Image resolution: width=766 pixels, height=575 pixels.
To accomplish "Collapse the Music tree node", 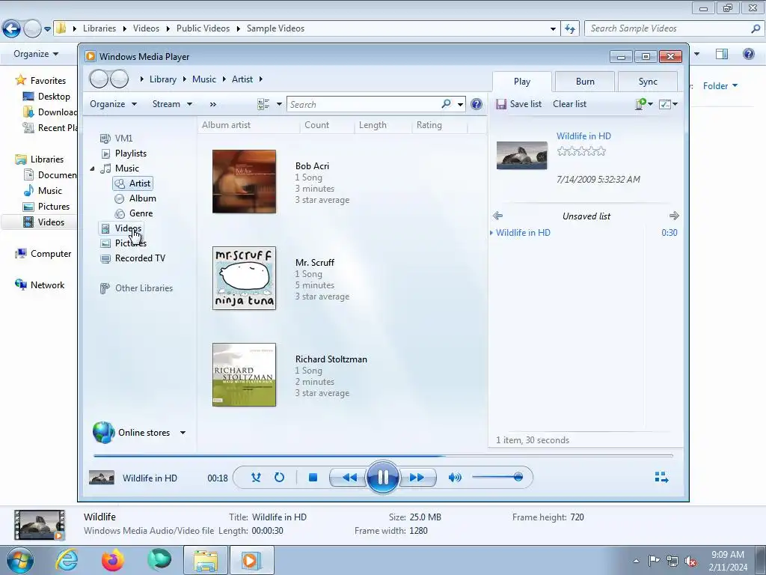I will [92, 168].
